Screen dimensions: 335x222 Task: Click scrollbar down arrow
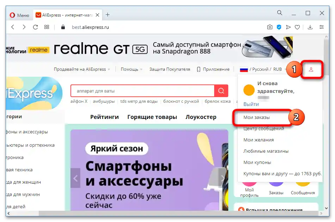326,208
